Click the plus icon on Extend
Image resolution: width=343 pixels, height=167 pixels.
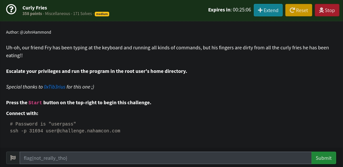click(x=260, y=10)
